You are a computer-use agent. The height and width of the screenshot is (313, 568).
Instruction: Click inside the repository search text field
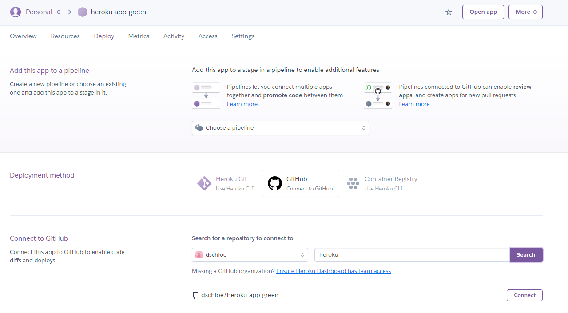[x=411, y=254]
